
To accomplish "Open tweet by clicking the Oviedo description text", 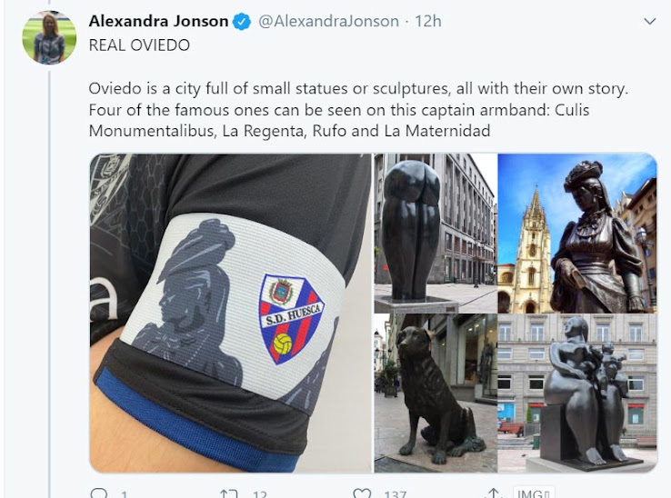I will click(358, 110).
